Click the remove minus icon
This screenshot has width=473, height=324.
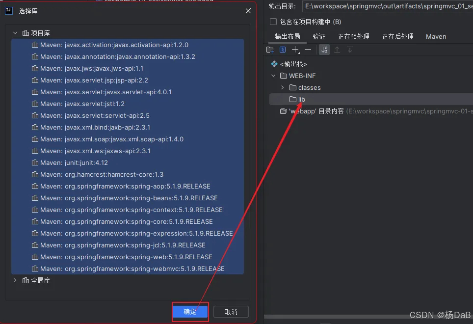click(x=308, y=50)
